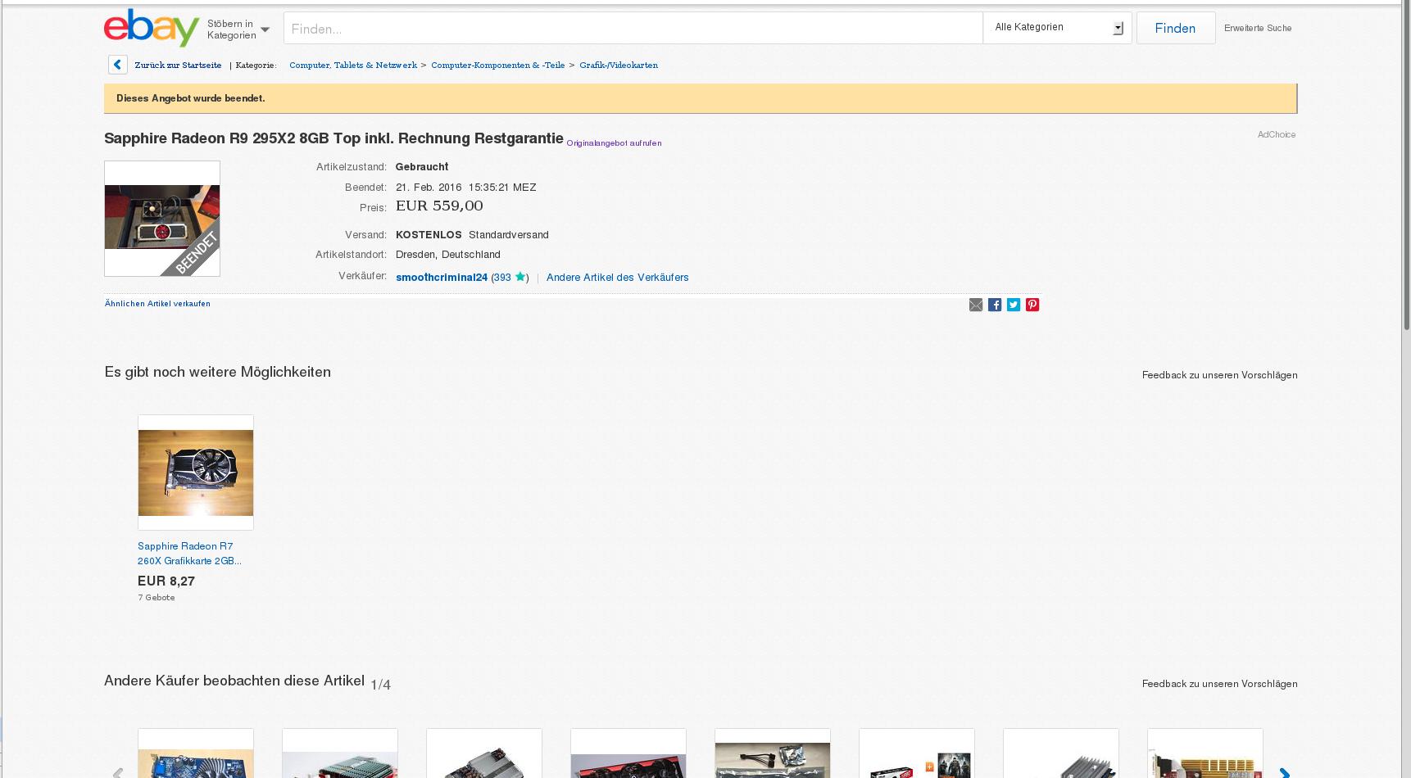This screenshot has width=1411, height=778.
Task: Share listing on Twitter icon
Action: (x=1014, y=305)
